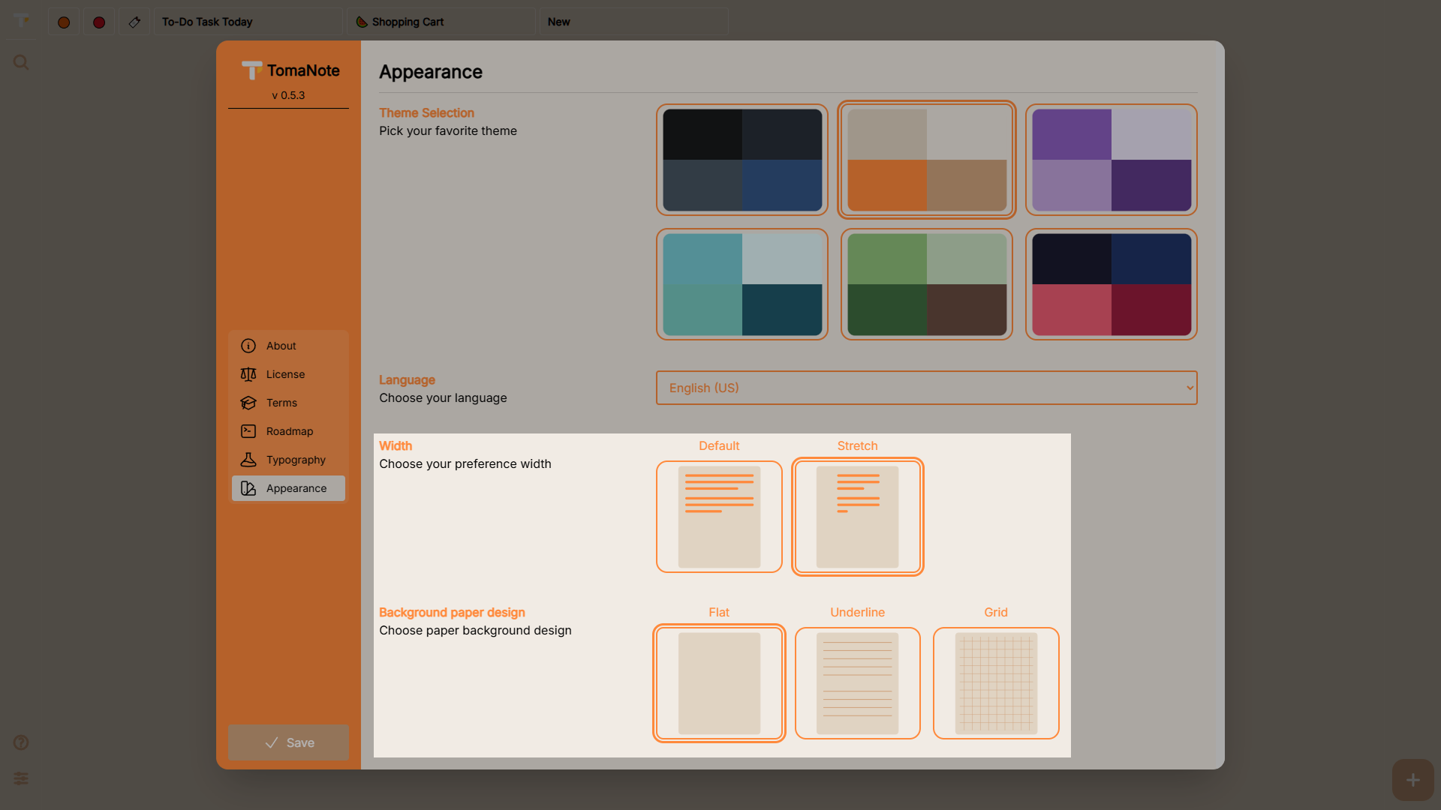Choose the Grid paper background
This screenshot has height=810, width=1441.
coord(996,683)
